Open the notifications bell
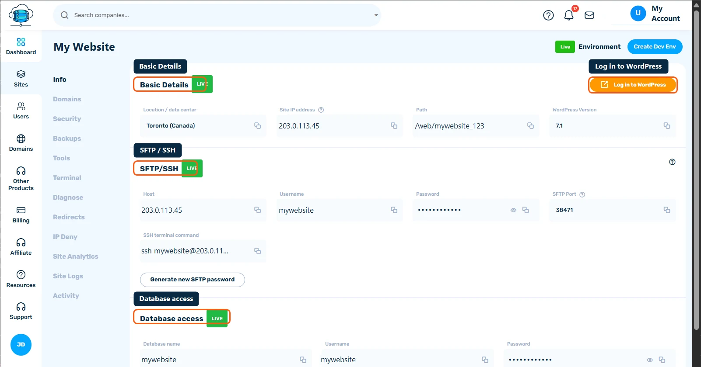Image resolution: width=701 pixels, height=367 pixels. [569, 15]
